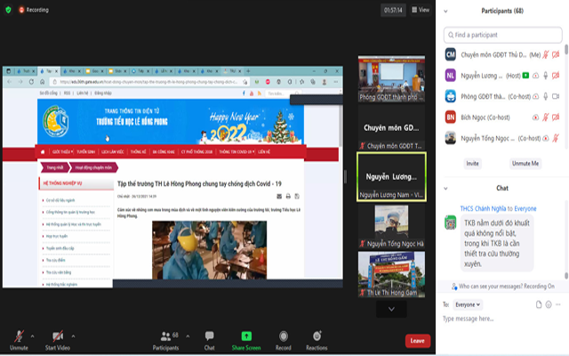Click the browser address bar in shared window
This screenshot has height=356, width=569.
[x=148, y=82]
